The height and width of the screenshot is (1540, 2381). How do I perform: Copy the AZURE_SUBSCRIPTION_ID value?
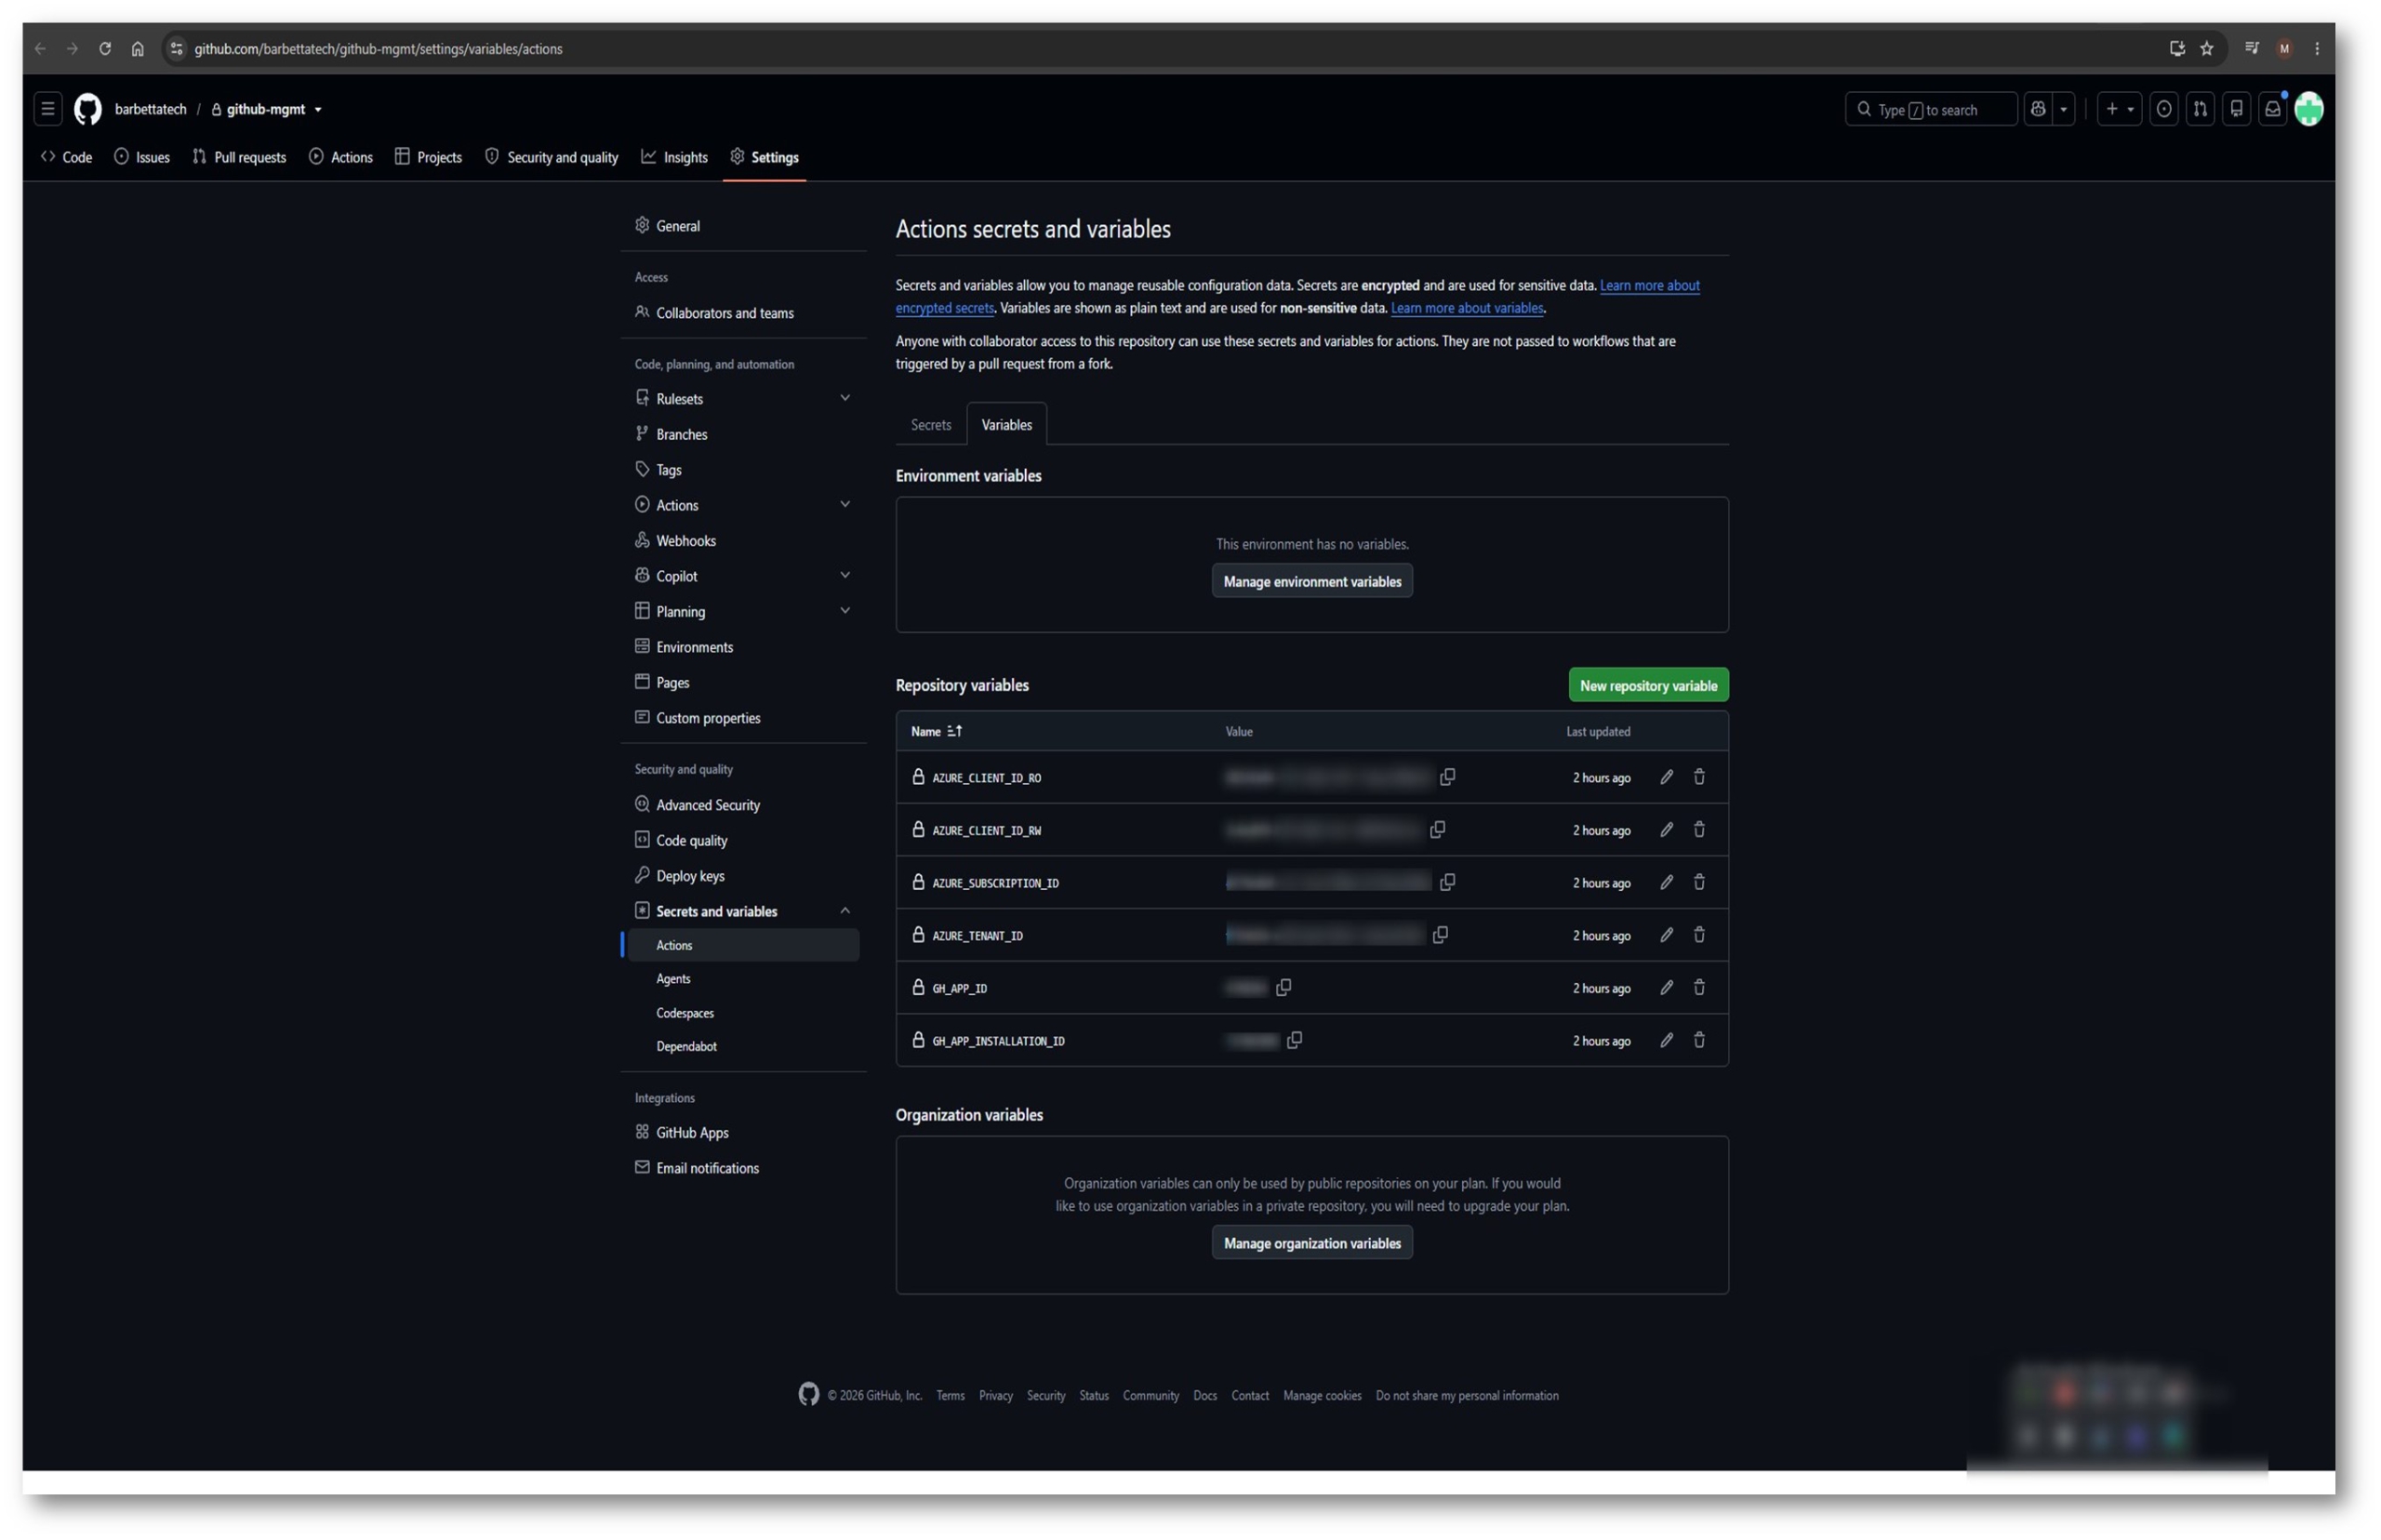point(1446,882)
